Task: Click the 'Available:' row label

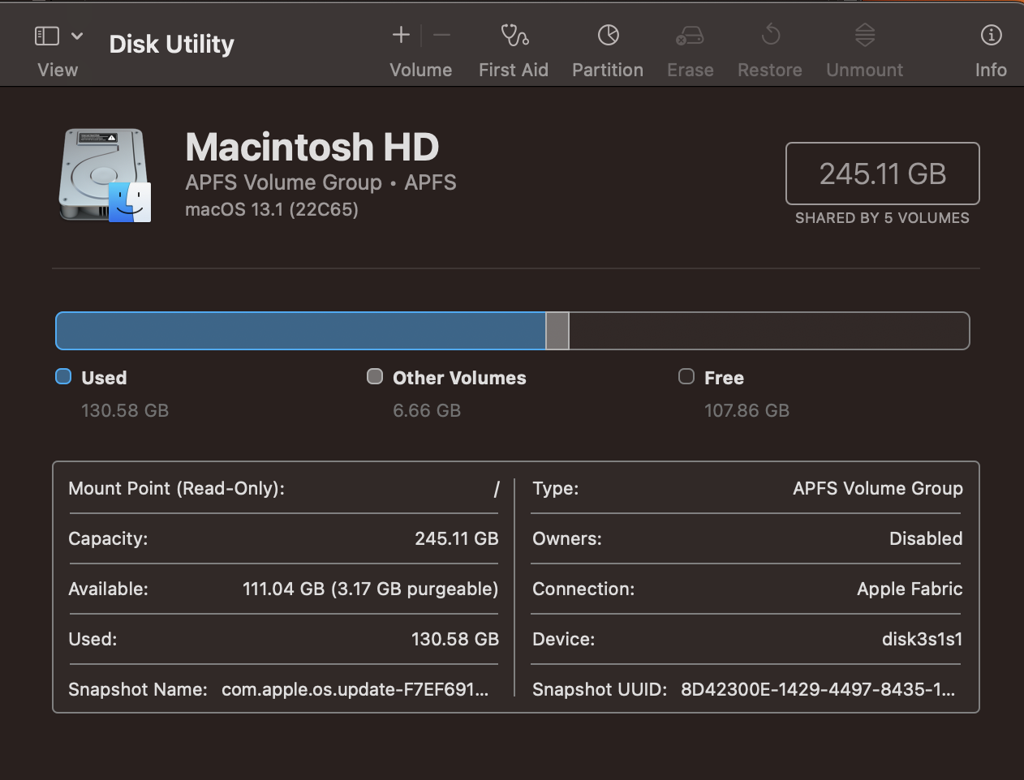Action: click(x=108, y=589)
